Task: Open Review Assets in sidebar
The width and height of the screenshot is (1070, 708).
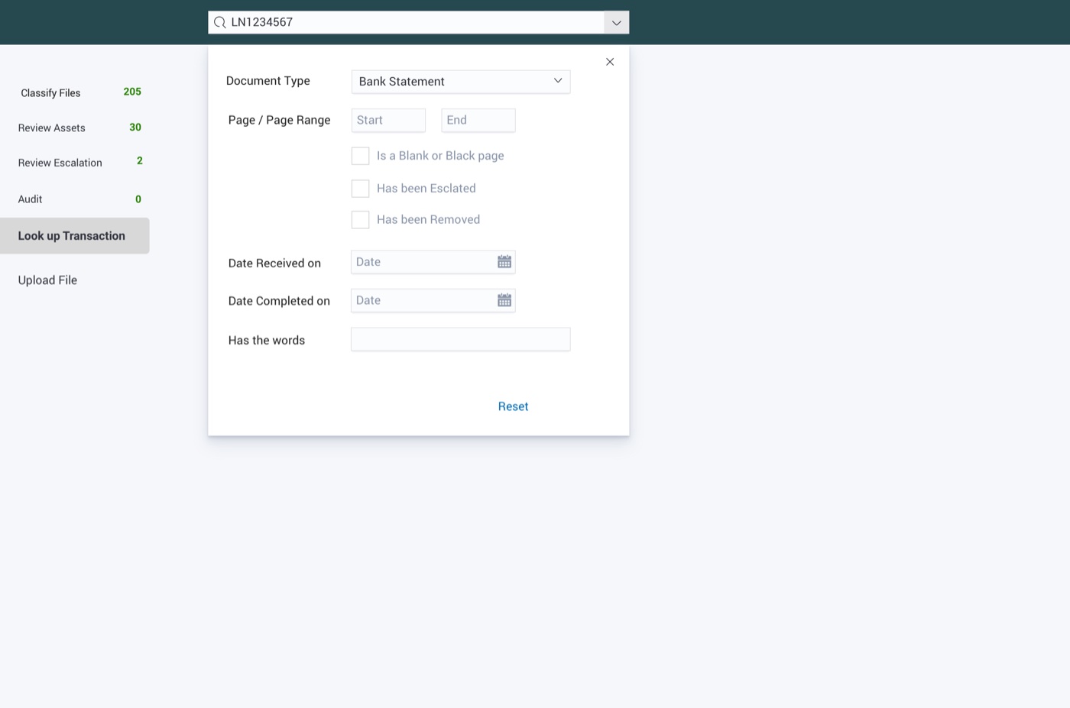Action: point(52,128)
